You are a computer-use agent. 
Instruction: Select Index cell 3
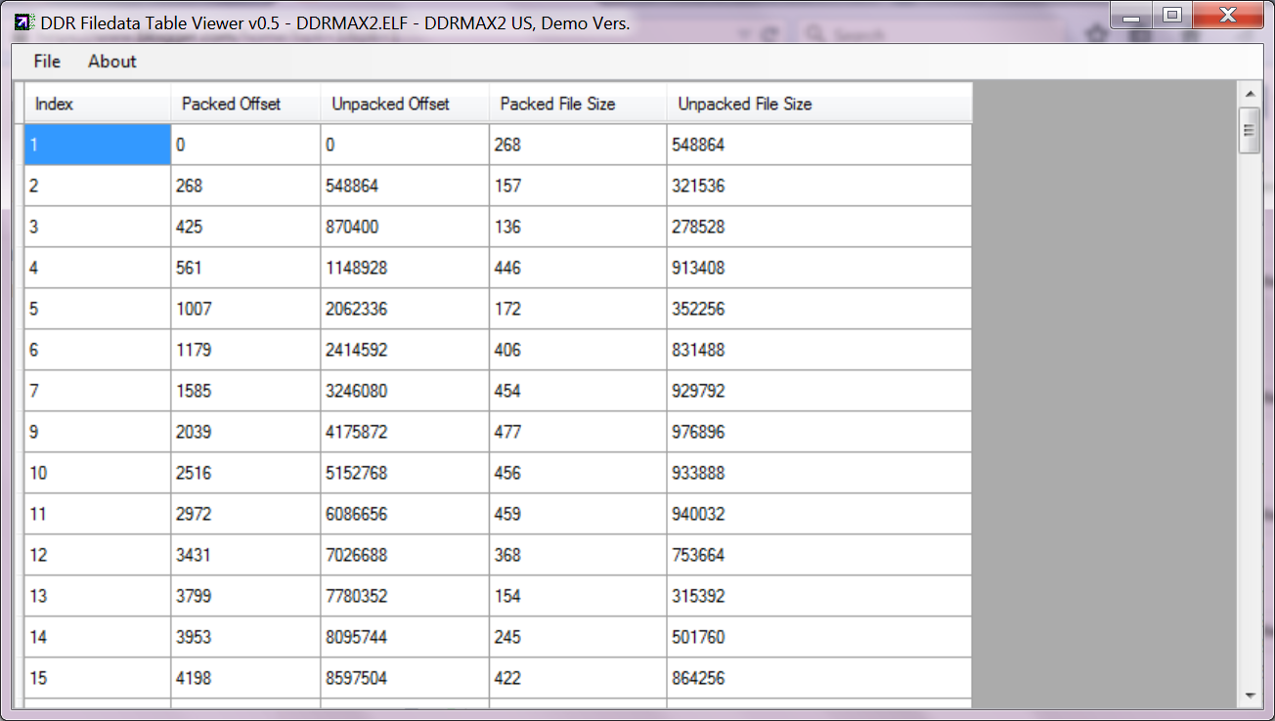coord(98,227)
